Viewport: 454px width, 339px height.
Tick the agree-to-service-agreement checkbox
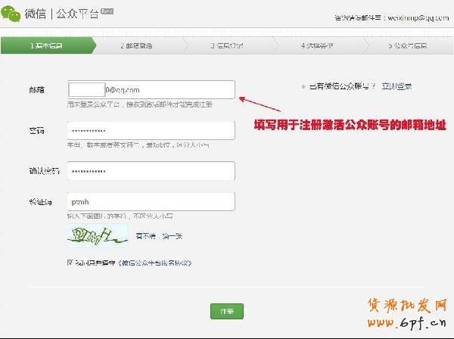(70, 263)
